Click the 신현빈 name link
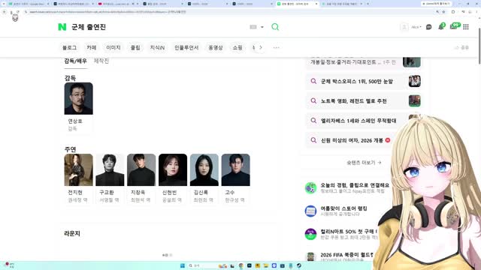Image resolution: width=481 pixels, height=270 pixels. pos(169,193)
